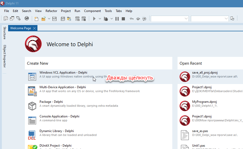Select Package - Delphi template

[98, 106]
